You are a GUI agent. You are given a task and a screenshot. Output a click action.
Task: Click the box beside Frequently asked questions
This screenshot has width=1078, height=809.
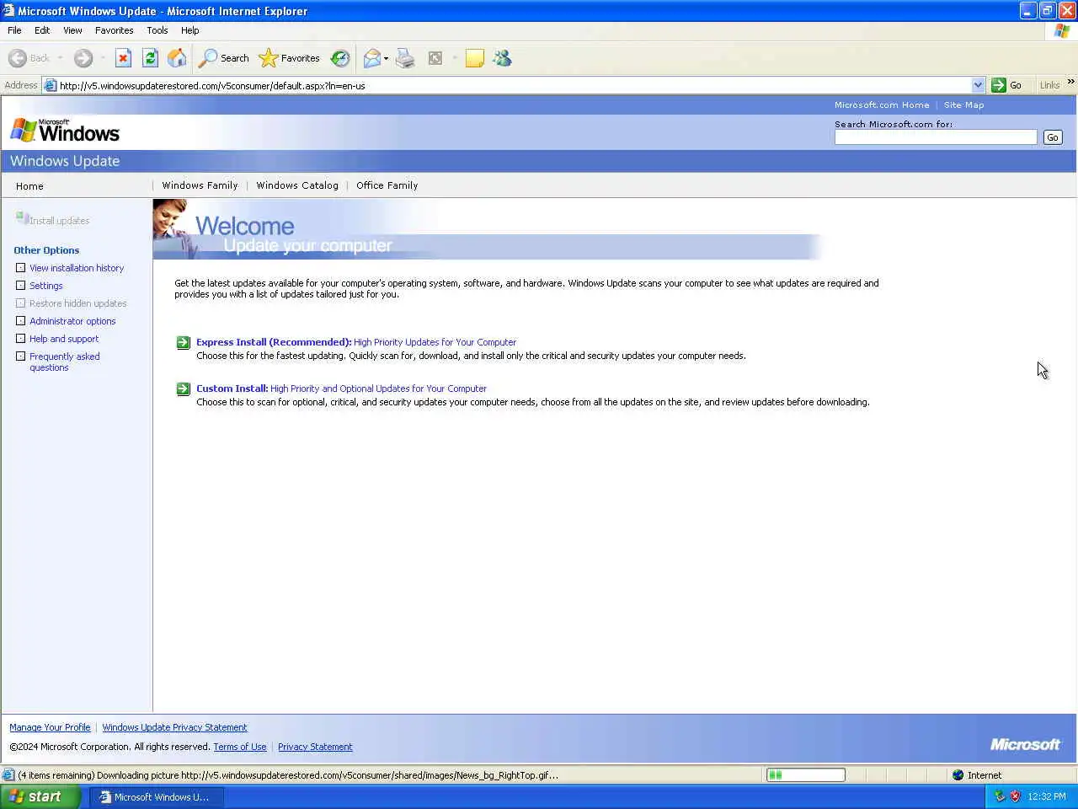[21, 356]
